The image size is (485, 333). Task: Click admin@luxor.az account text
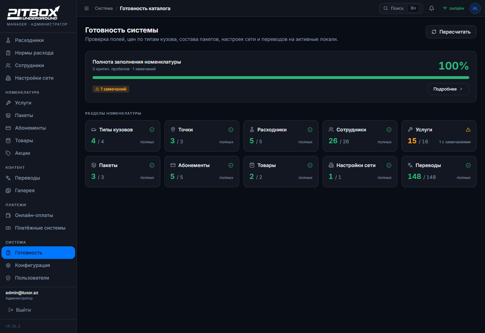coord(22,293)
